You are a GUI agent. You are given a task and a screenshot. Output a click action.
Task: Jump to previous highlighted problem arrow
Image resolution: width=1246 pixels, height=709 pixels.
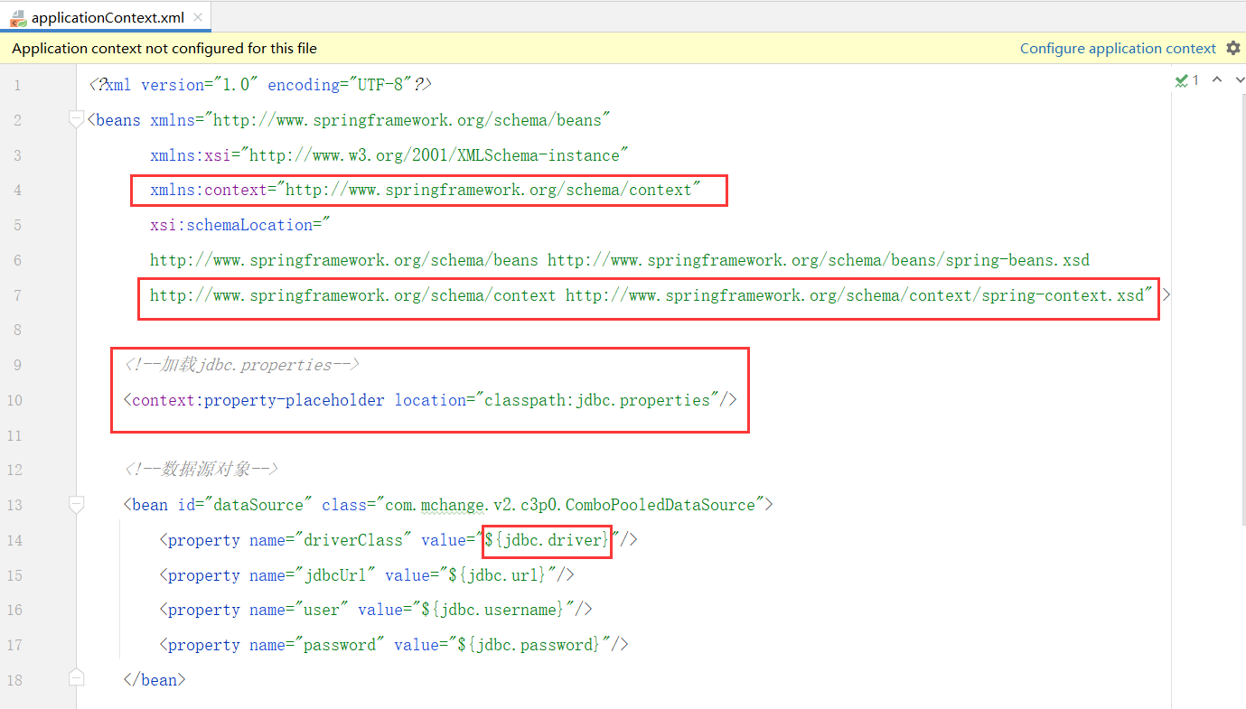[x=1216, y=80]
